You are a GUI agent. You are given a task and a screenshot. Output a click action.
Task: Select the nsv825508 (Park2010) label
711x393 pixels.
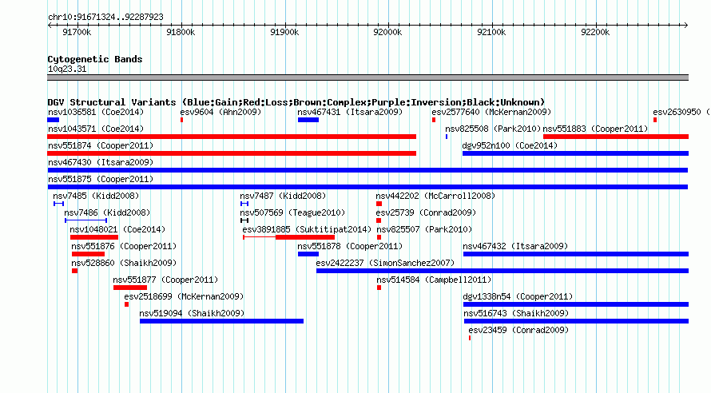pyautogui.click(x=493, y=129)
